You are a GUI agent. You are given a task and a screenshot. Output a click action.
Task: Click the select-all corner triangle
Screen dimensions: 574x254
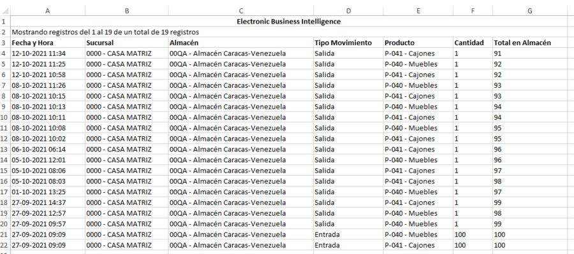(x=5, y=11)
